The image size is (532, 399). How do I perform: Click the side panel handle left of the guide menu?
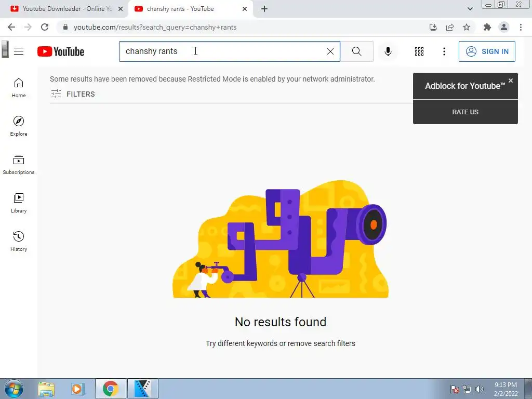(x=5, y=49)
